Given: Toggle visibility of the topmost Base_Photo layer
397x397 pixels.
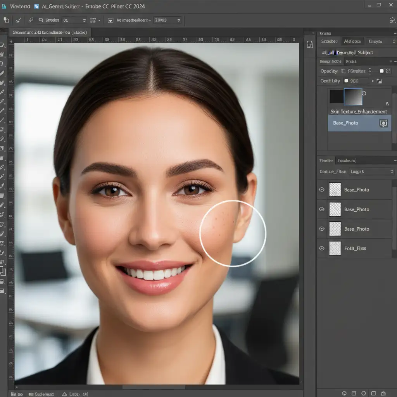Looking at the screenshot, I should (x=321, y=190).
